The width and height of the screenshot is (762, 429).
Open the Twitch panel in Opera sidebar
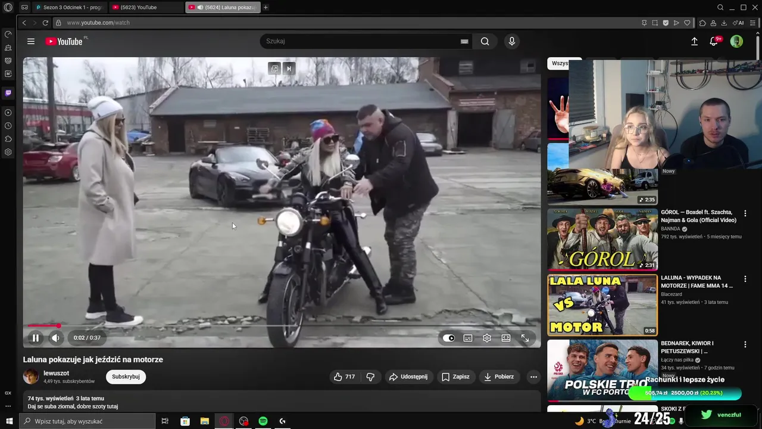pos(8,93)
